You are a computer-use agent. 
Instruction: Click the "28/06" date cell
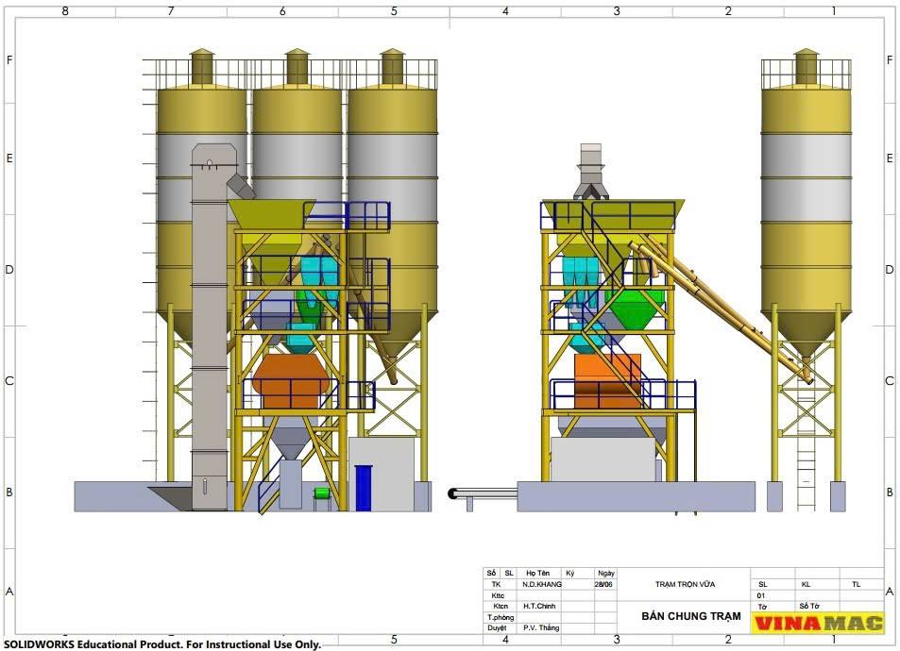605,584
